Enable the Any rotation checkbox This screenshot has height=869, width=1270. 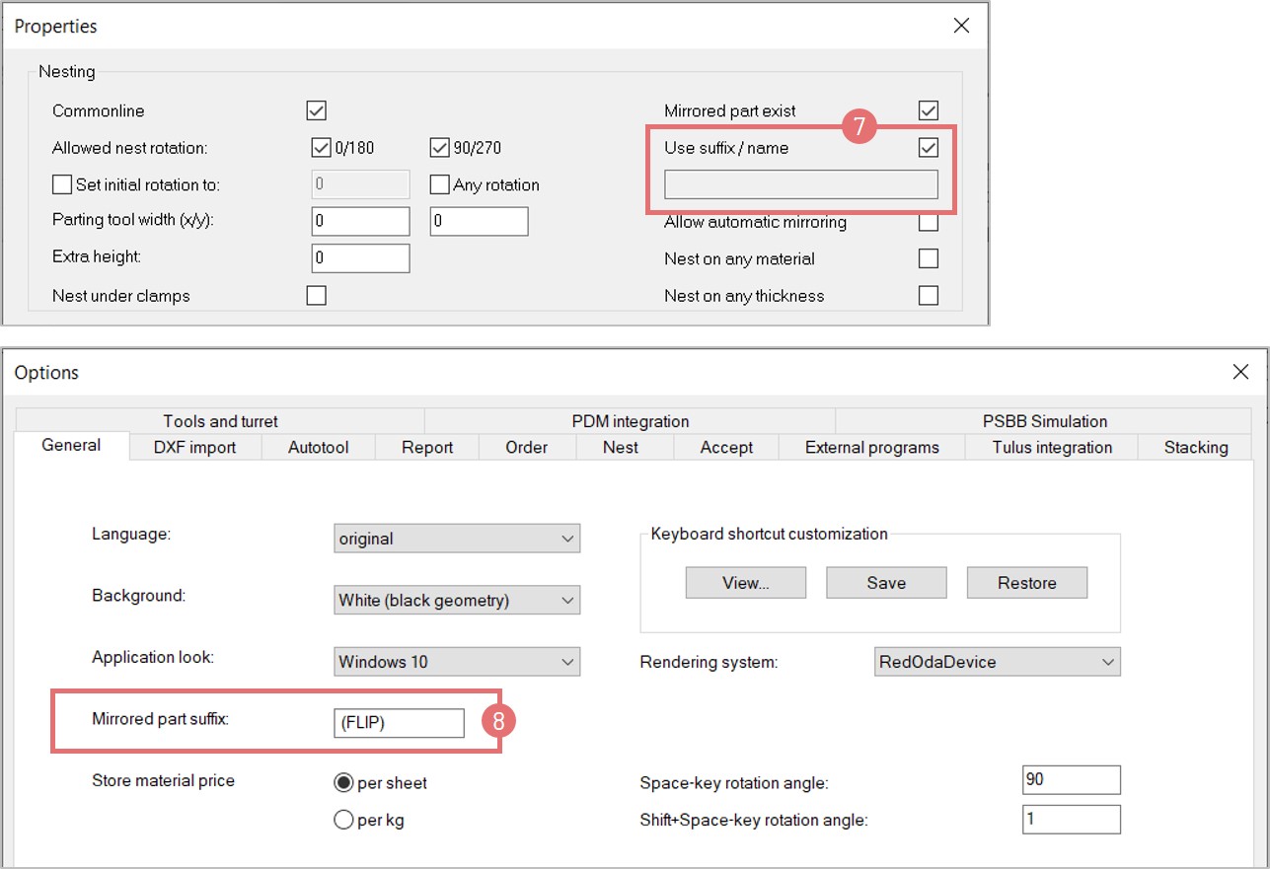[x=439, y=184]
